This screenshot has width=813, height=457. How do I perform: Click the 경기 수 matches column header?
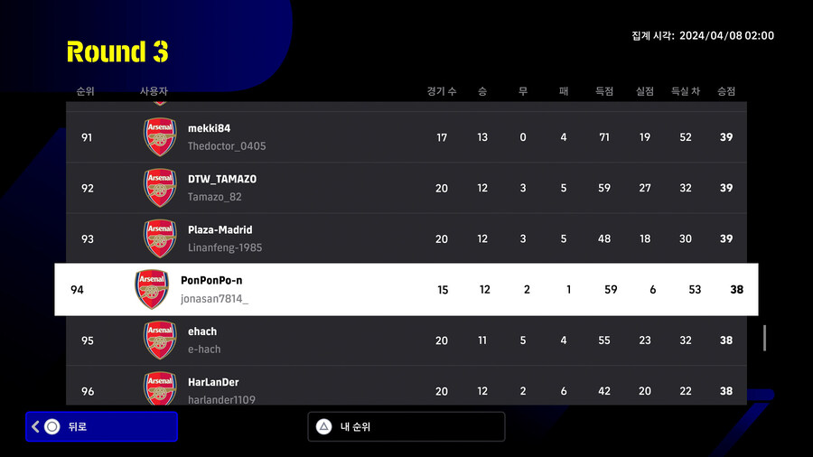tap(442, 91)
